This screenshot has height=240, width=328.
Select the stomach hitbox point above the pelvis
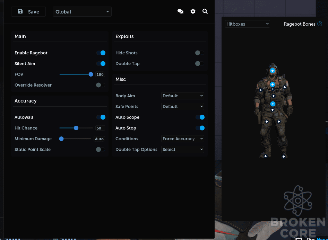coord(274,96)
